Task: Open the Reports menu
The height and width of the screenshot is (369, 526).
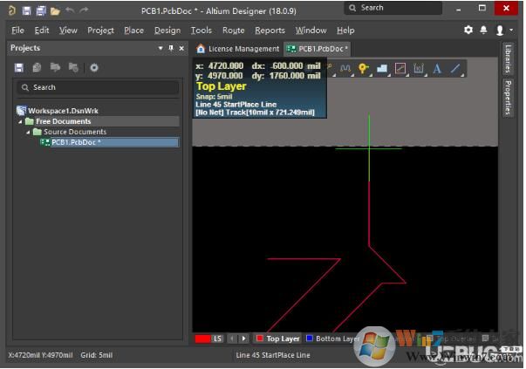Action: coord(270,31)
